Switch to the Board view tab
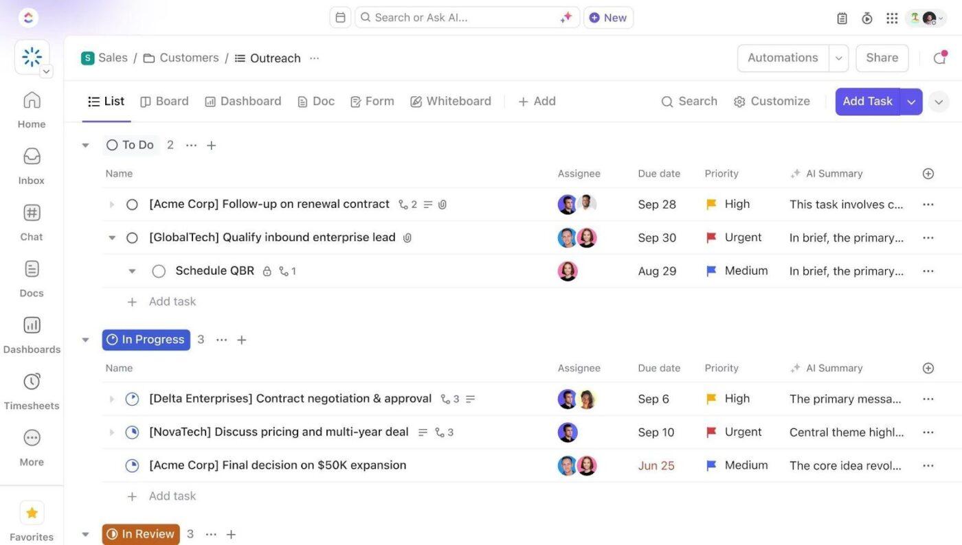Image resolution: width=962 pixels, height=545 pixels. [x=165, y=100]
